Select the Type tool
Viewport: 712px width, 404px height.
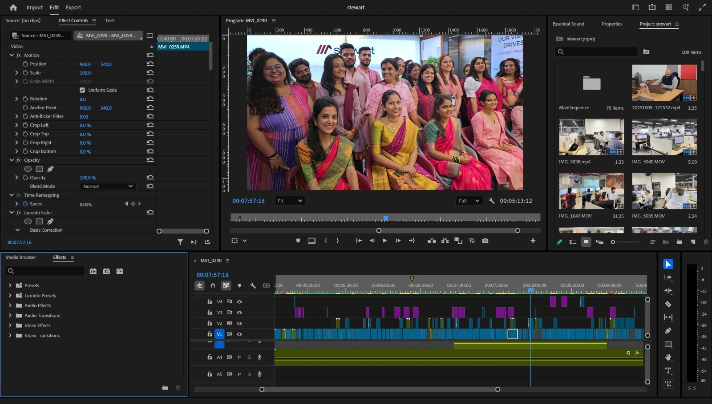coord(668,371)
